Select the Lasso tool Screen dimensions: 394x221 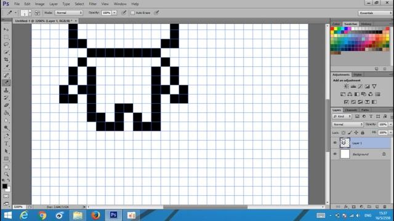[6, 45]
